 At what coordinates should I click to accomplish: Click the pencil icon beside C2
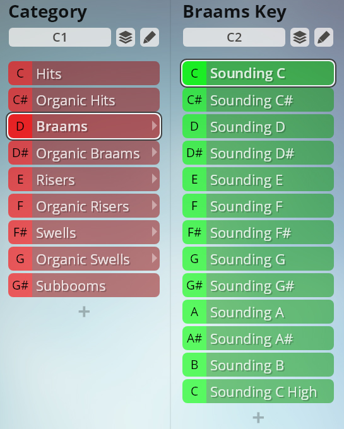[324, 37]
